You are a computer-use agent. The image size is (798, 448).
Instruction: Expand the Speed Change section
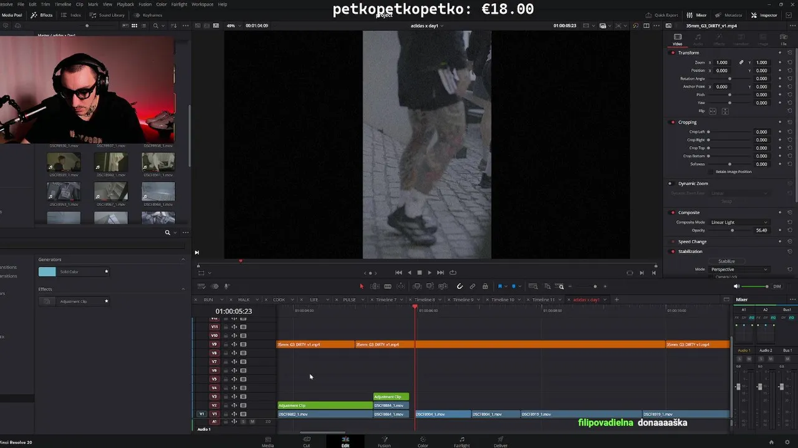click(692, 241)
